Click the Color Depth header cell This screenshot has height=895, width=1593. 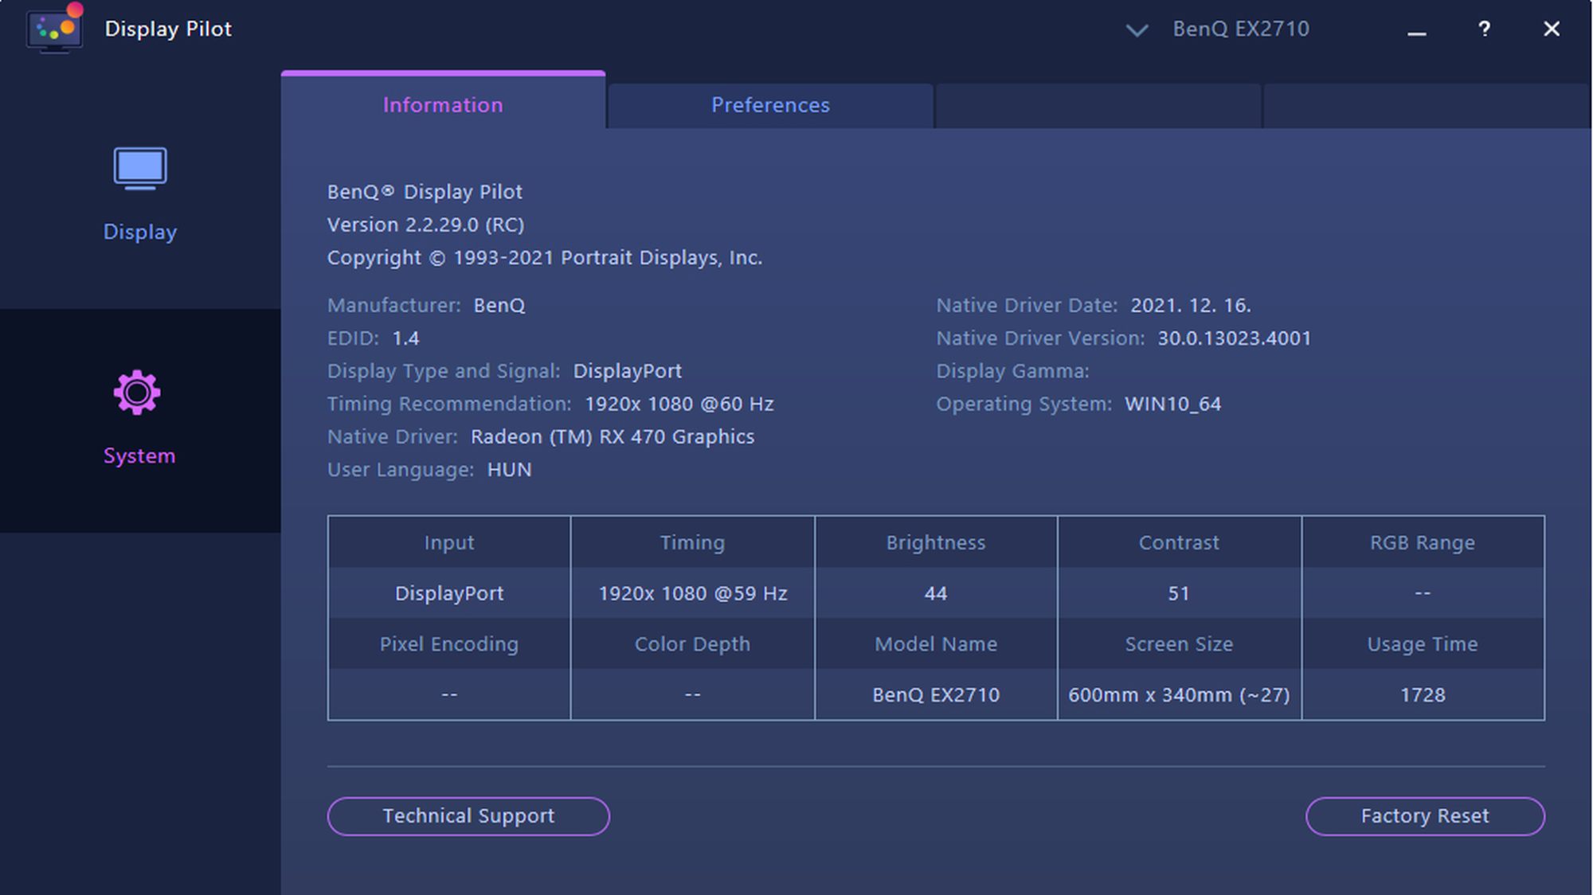[692, 643]
